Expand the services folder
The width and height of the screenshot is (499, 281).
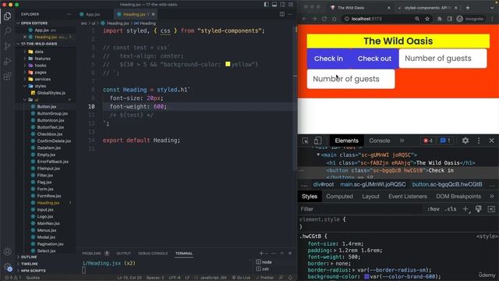[42, 79]
